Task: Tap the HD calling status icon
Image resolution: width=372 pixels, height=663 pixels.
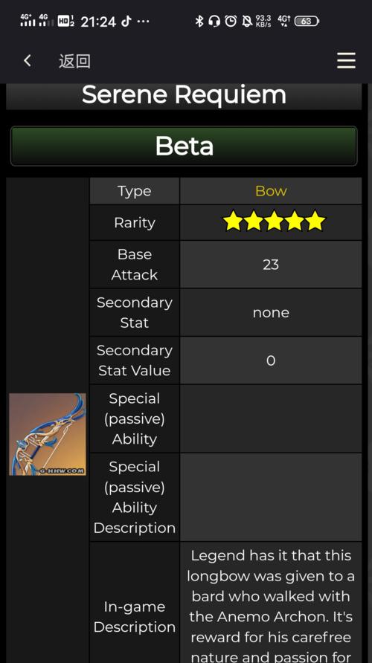Action: pos(65,21)
